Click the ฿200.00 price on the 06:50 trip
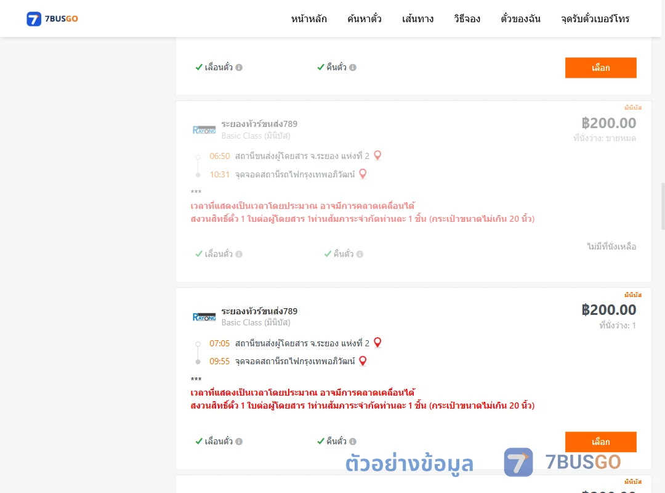This screenshot has width=665, height=493. tap(608, 123)
